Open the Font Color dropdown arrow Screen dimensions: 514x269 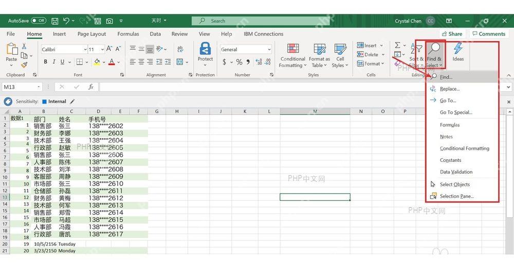118,62
